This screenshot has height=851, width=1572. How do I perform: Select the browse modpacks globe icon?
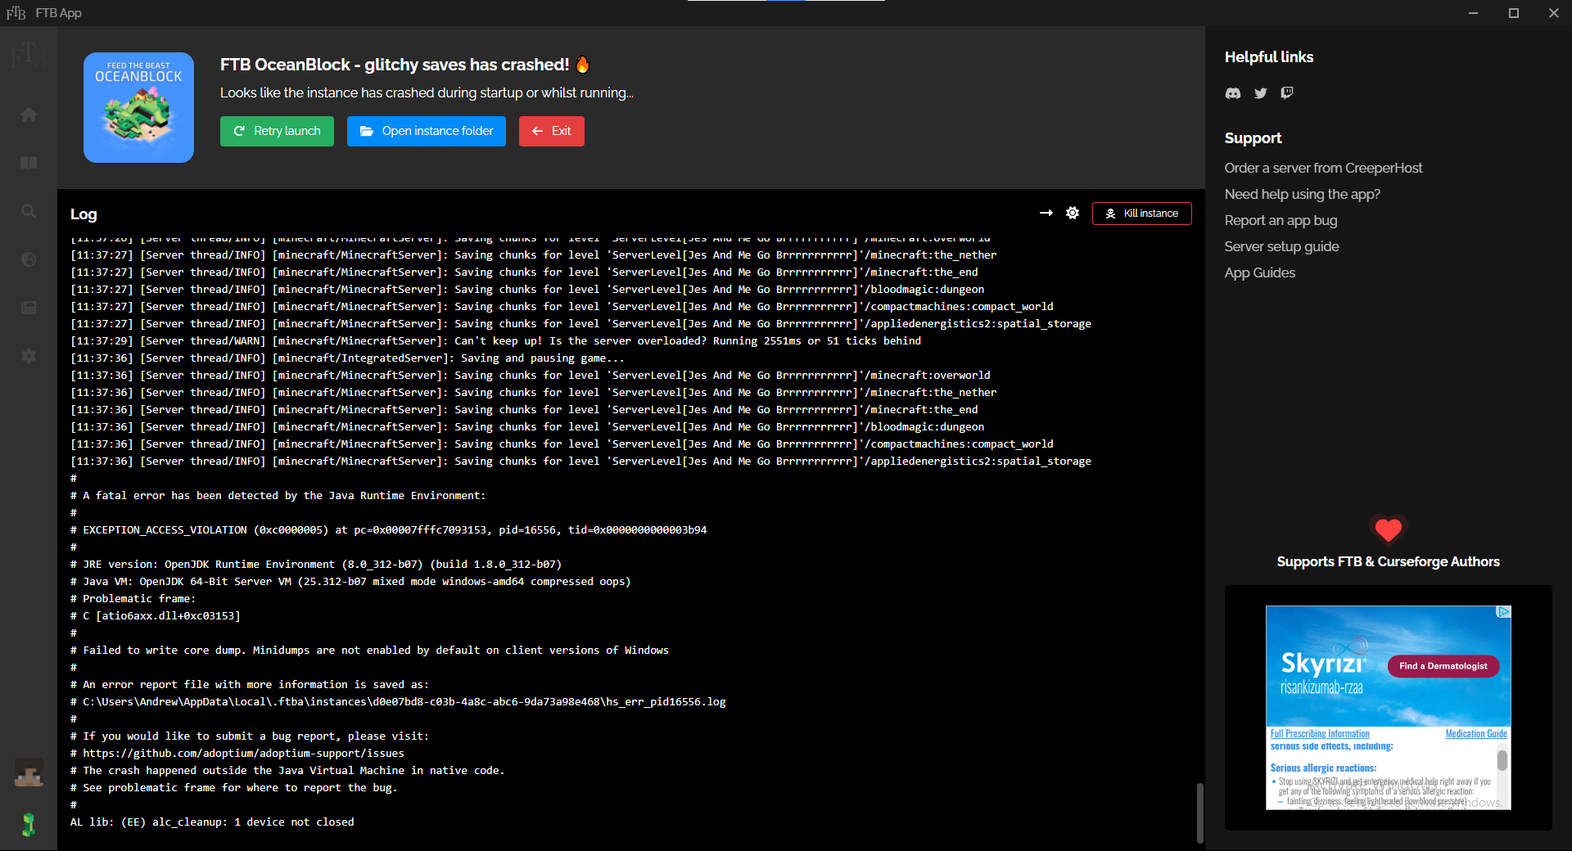(x=29, y=260)
